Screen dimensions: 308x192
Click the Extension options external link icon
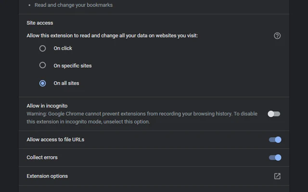pos(277,176)
